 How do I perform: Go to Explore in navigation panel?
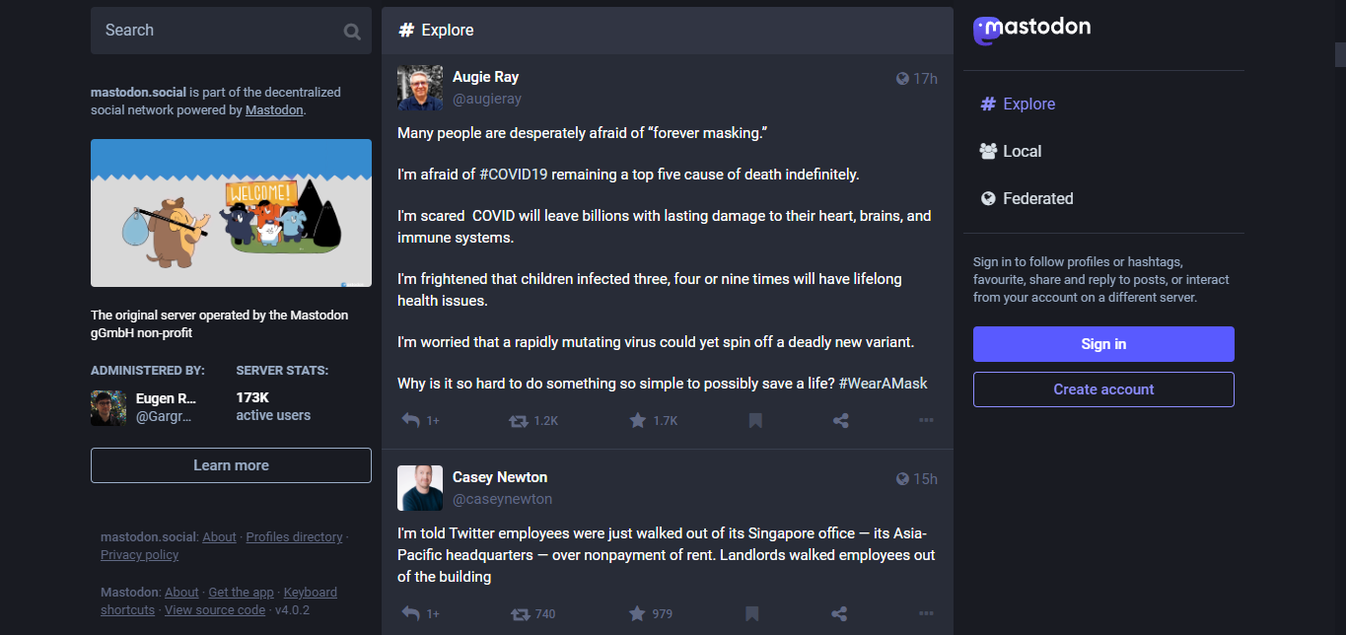(x=1018, y=104)
